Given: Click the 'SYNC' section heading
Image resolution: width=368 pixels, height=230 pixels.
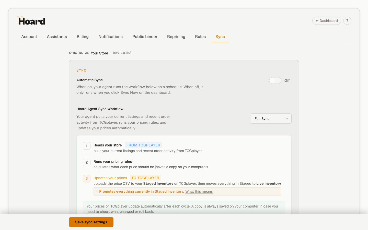Looking at the screenshot, I should [x=81, y=70].
